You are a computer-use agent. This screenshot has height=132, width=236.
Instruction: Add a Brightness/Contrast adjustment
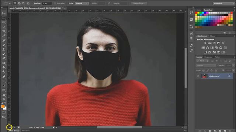(205, 43)
